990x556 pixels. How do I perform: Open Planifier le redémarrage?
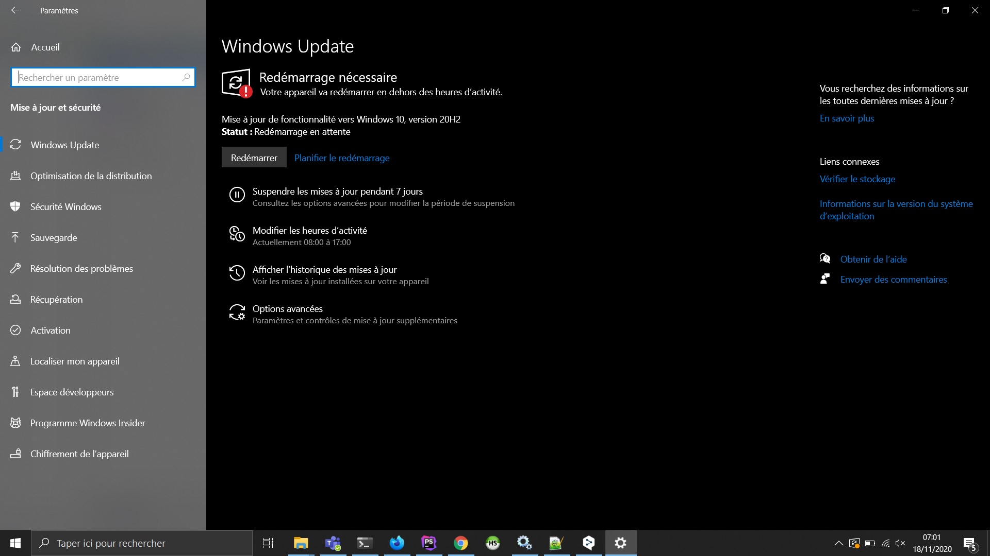tap(341, 158)
